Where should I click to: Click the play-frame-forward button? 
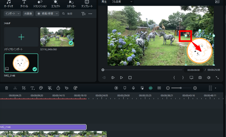click(x=113, y=78)
